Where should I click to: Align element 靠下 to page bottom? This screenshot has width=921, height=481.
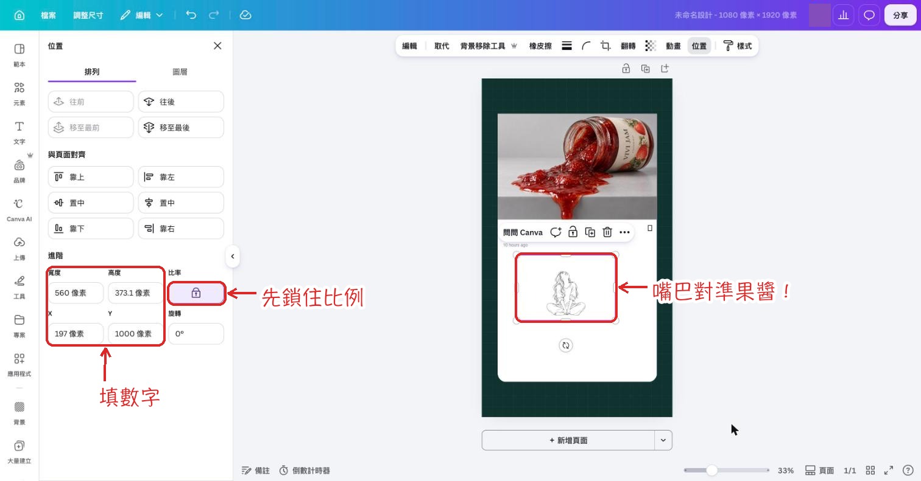pyautogui.click(x=91, y=229)
